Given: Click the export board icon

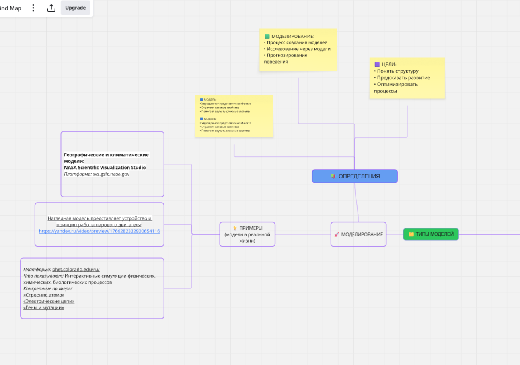Looking at the screenshot, I should (51, 8).
